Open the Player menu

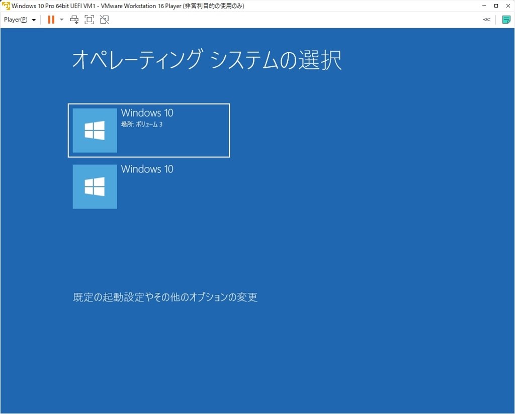pyautogui.click(x=15, y=19)
